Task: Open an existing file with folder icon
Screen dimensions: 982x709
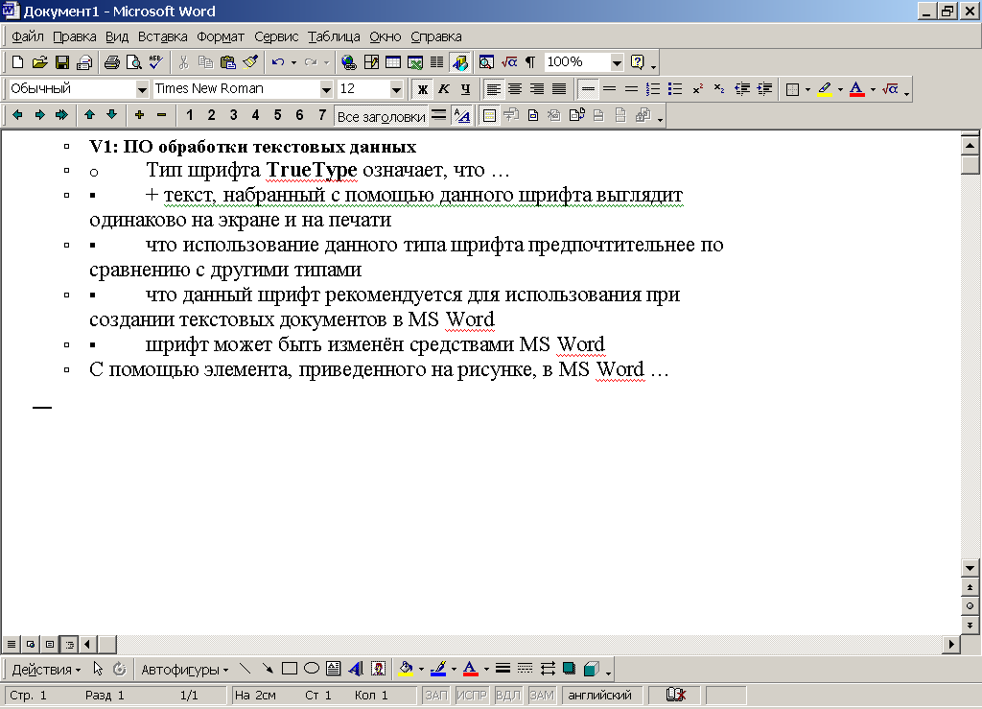Action: tap(39, 62)
